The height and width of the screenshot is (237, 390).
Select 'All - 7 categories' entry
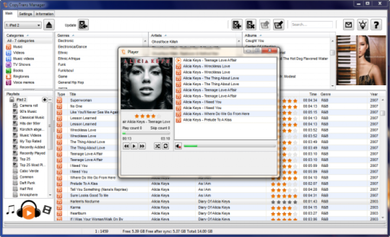(21, 41)
